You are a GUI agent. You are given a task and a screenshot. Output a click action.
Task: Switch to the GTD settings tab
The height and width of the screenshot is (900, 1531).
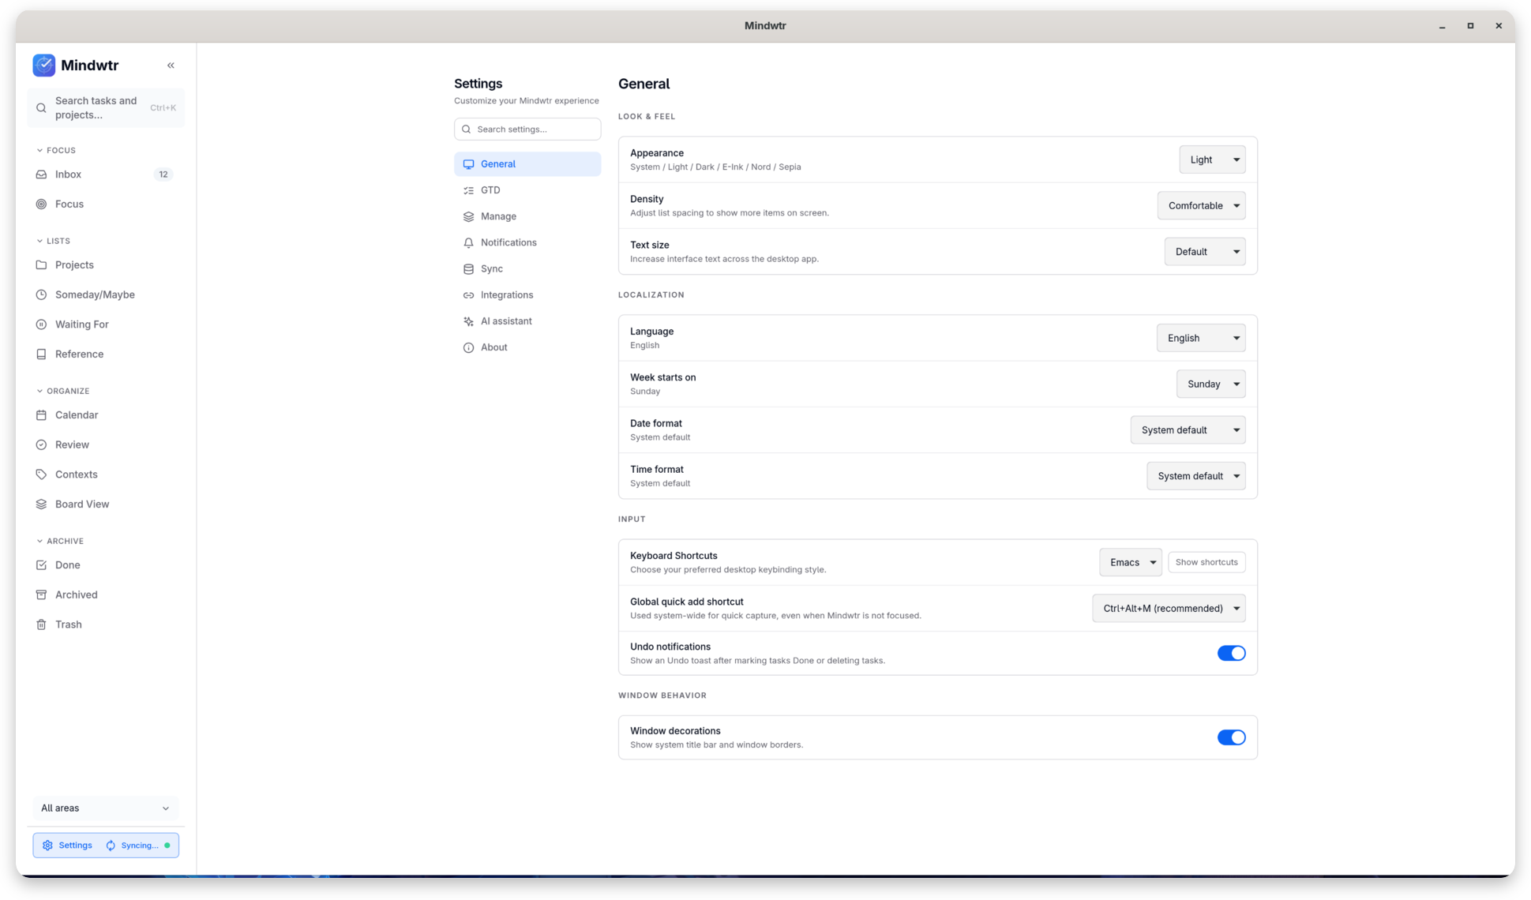527,190
